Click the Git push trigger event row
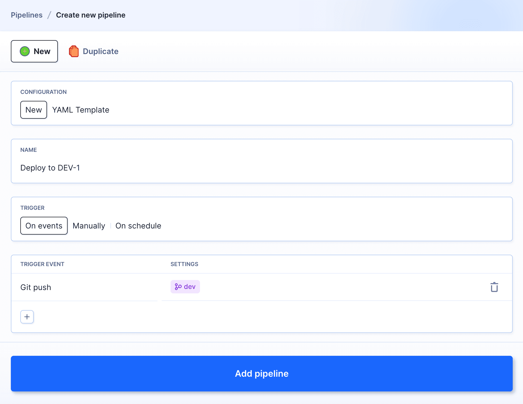The image size is (523, 404). (36, 287)
